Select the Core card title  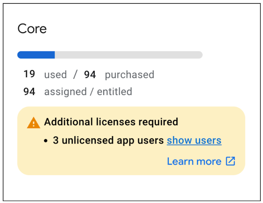point(32,29)
